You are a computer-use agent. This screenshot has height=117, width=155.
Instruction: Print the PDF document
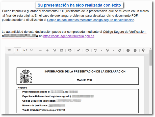click(x=128, y=50)
